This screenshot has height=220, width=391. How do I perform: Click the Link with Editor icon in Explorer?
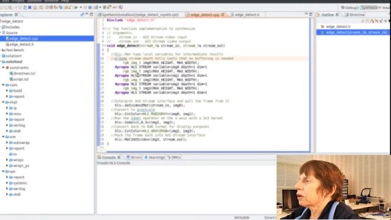[82, 15]
